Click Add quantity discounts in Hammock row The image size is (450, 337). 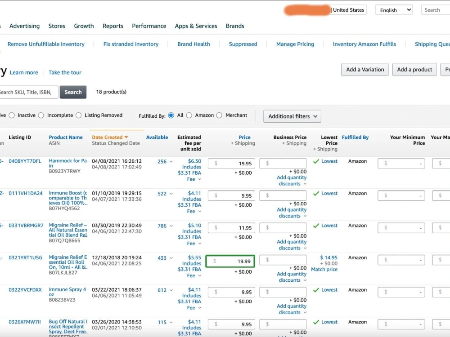[291, 181]
